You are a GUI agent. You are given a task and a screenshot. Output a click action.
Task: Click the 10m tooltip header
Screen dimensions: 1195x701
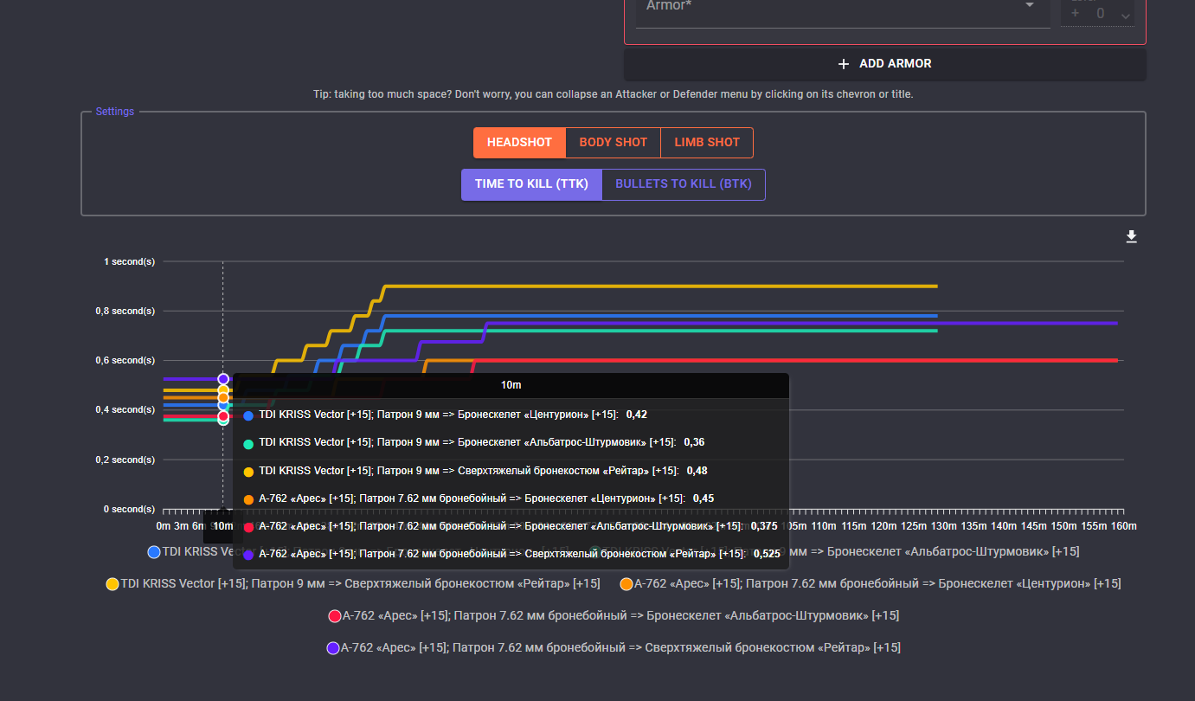pos(511,385)
